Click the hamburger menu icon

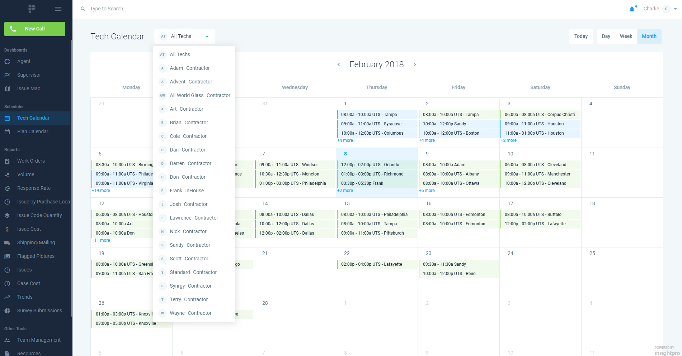58,9
